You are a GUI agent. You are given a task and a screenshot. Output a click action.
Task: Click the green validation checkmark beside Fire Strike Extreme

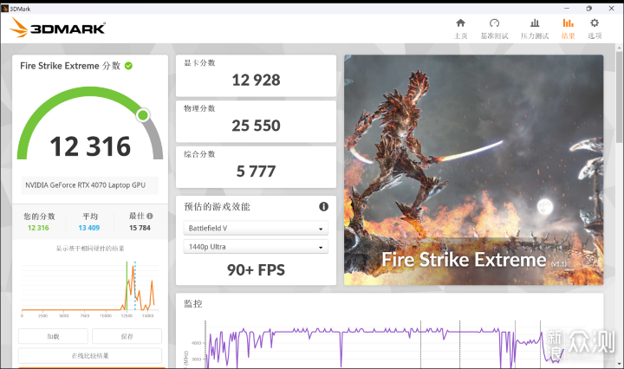pyautogui.click(x=128, y=66)
